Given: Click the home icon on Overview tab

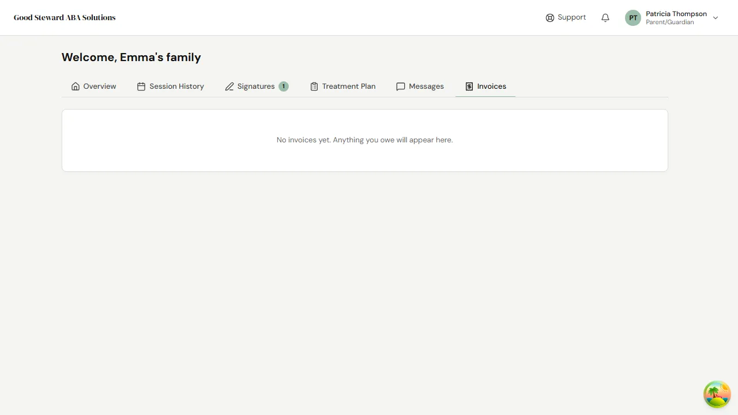Looking at the screenshot, I should [76, 86].
